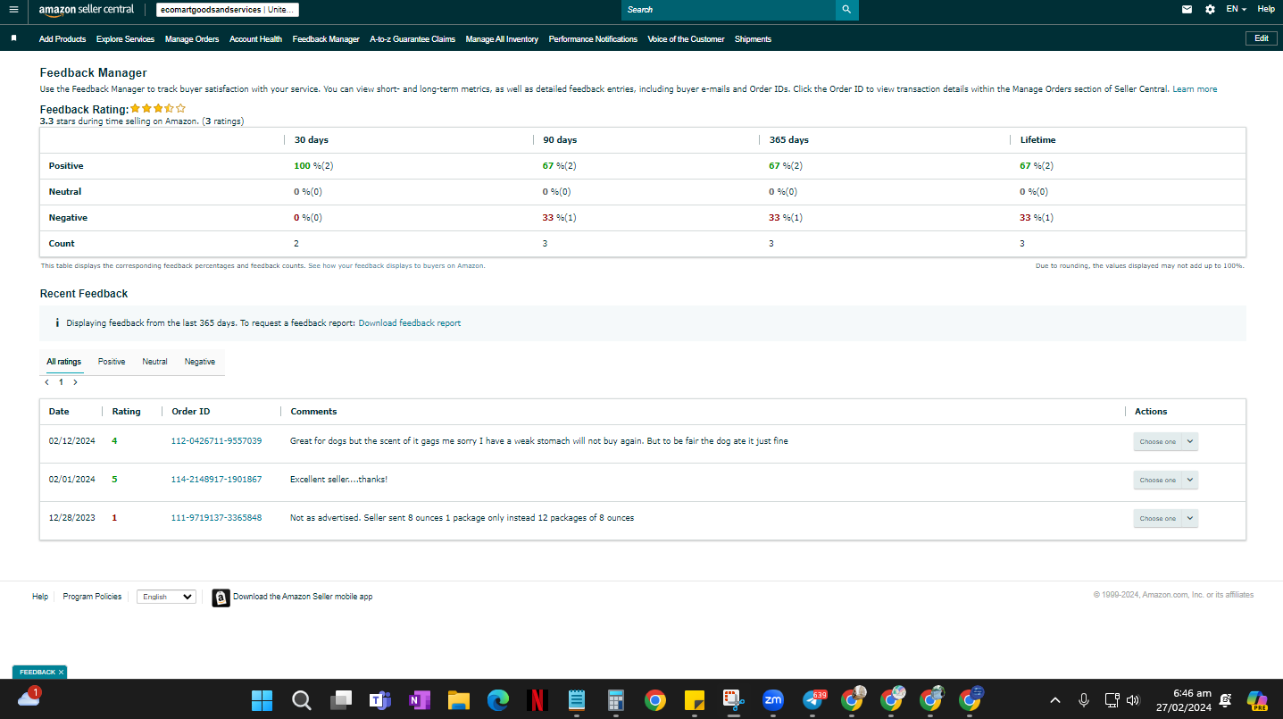The image size is (1283, 719).
Task: Click the Edit navigation button
Action: coord(1261,38)
